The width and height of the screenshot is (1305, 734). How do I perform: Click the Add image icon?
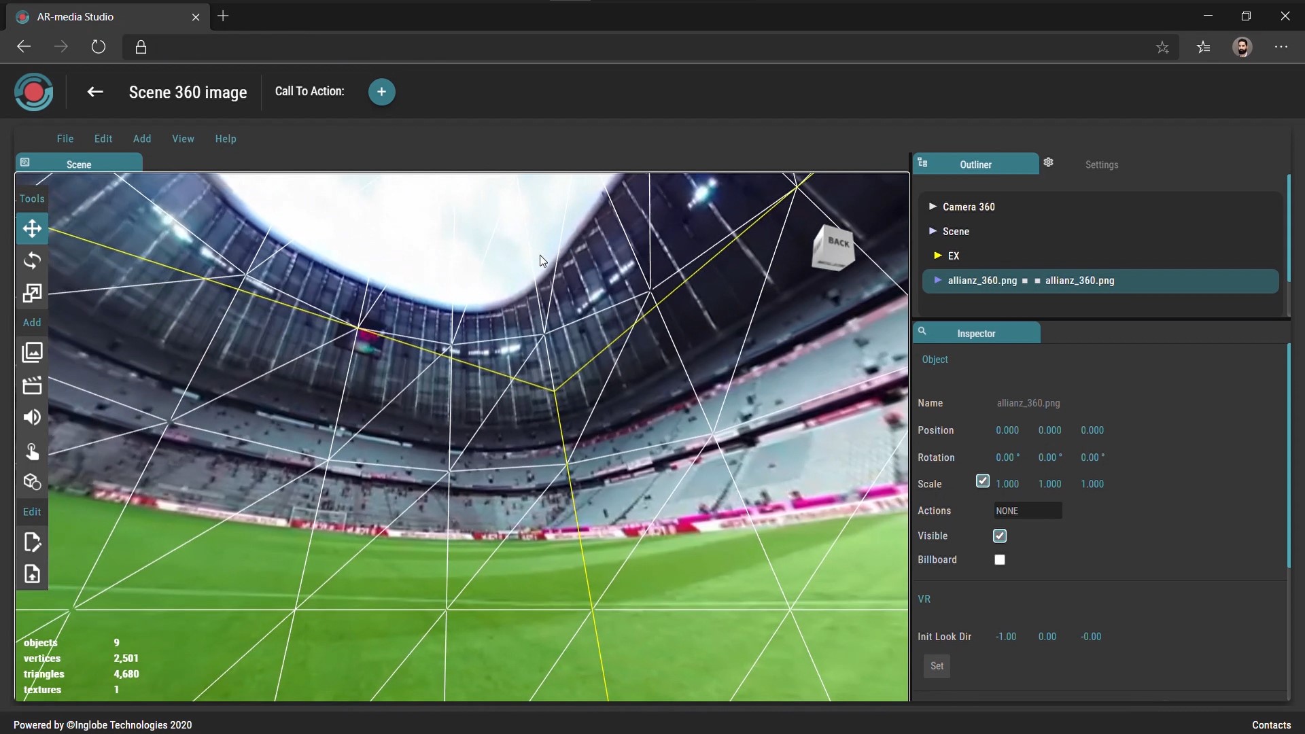click(x=32, y=352)
